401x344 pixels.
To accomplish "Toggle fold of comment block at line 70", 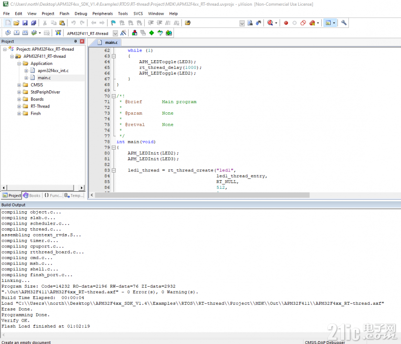I will [114, 96].
